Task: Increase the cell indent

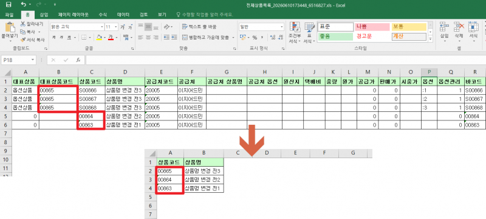Action: pos(174,38)
